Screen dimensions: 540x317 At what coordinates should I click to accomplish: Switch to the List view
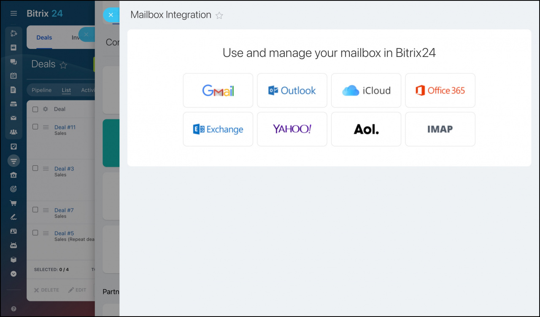(x=66, y=90)
